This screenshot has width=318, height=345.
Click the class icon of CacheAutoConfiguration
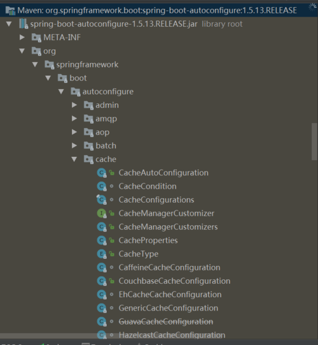tap(102, 173)
